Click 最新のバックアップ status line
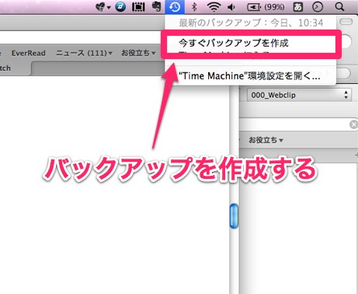Image resolution: width=358 pixels, height=294 pixels. (251, 23)
